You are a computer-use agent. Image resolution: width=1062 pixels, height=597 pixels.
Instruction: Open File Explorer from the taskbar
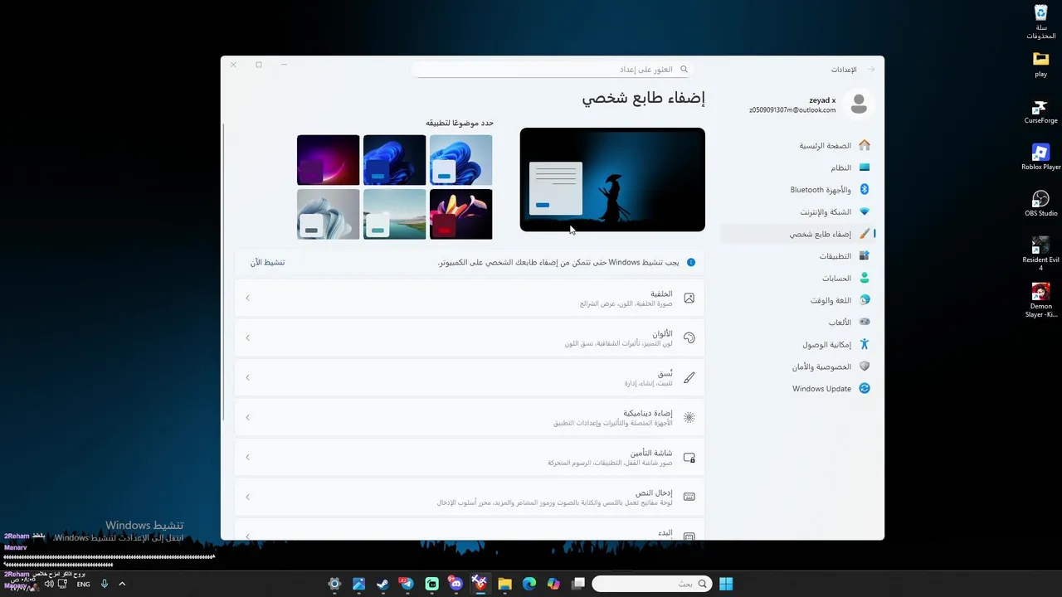click(504, 584)
